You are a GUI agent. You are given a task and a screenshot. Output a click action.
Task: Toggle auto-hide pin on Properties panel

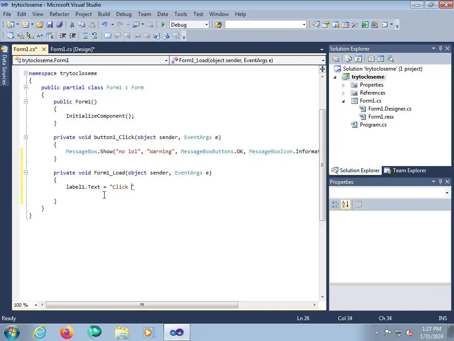coord(440,182)
